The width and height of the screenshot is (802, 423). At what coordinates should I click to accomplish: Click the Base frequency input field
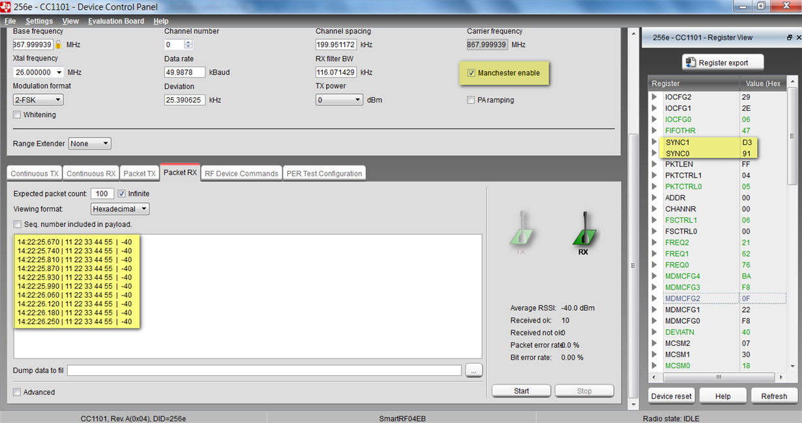(33, 45)
